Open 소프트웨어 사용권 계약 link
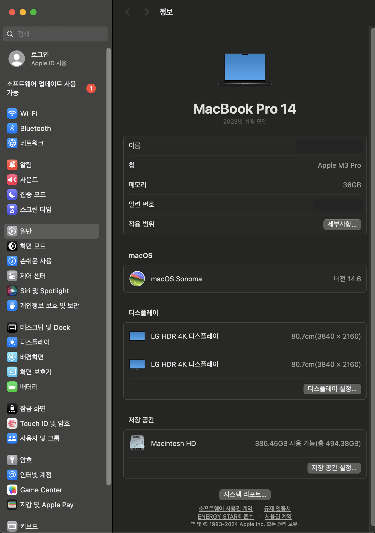Image resolution: width=375 pixels, height=533 pixels. (x=226, y=509)
